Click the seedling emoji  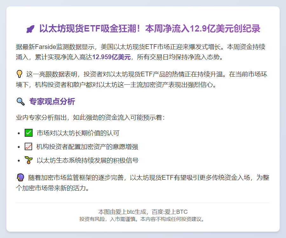pyautogui.click(x=29, y=160)
